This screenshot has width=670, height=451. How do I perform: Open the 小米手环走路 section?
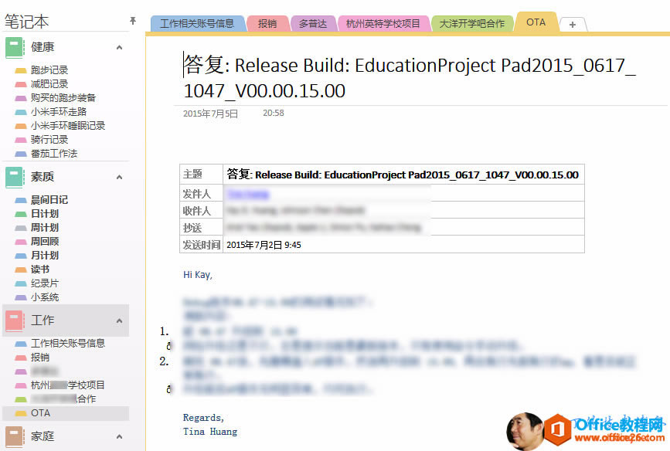coord(59,112)
